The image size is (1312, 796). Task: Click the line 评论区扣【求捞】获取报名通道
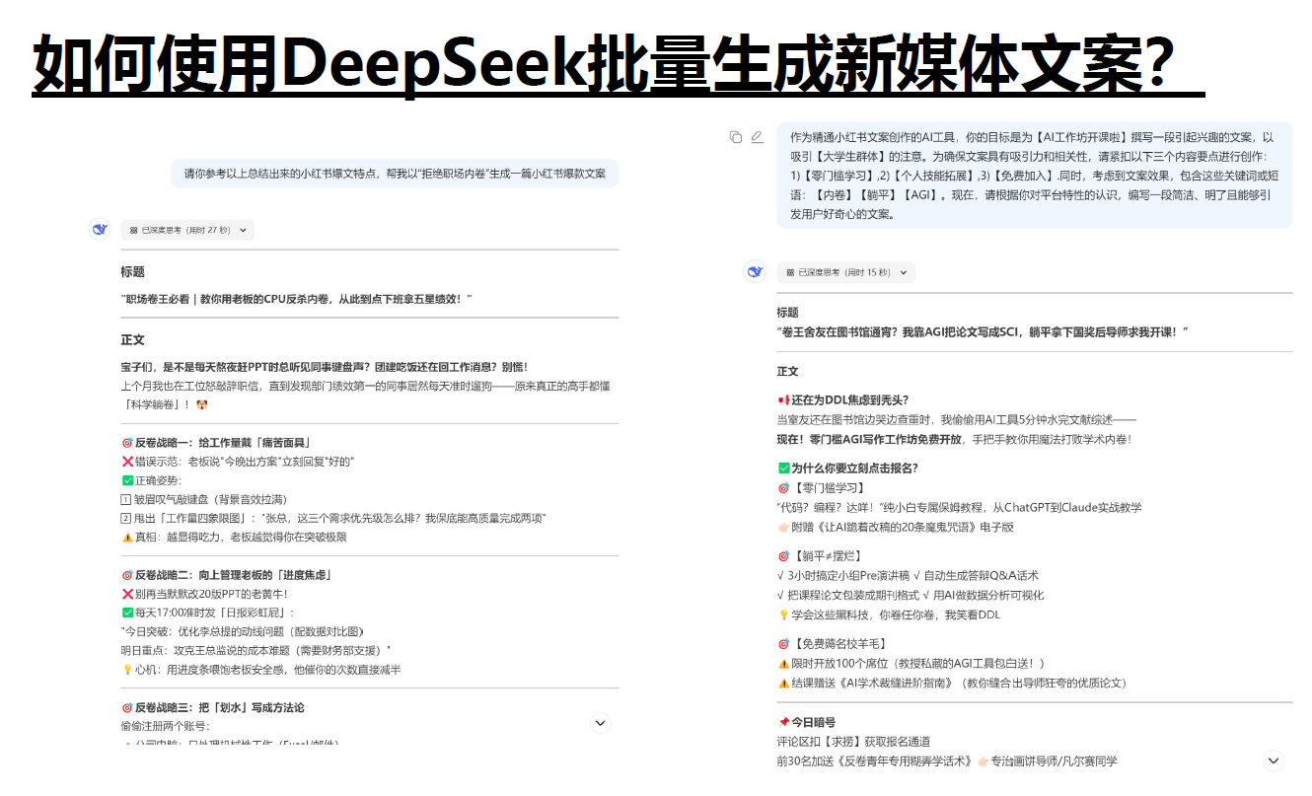coord(853,741)
